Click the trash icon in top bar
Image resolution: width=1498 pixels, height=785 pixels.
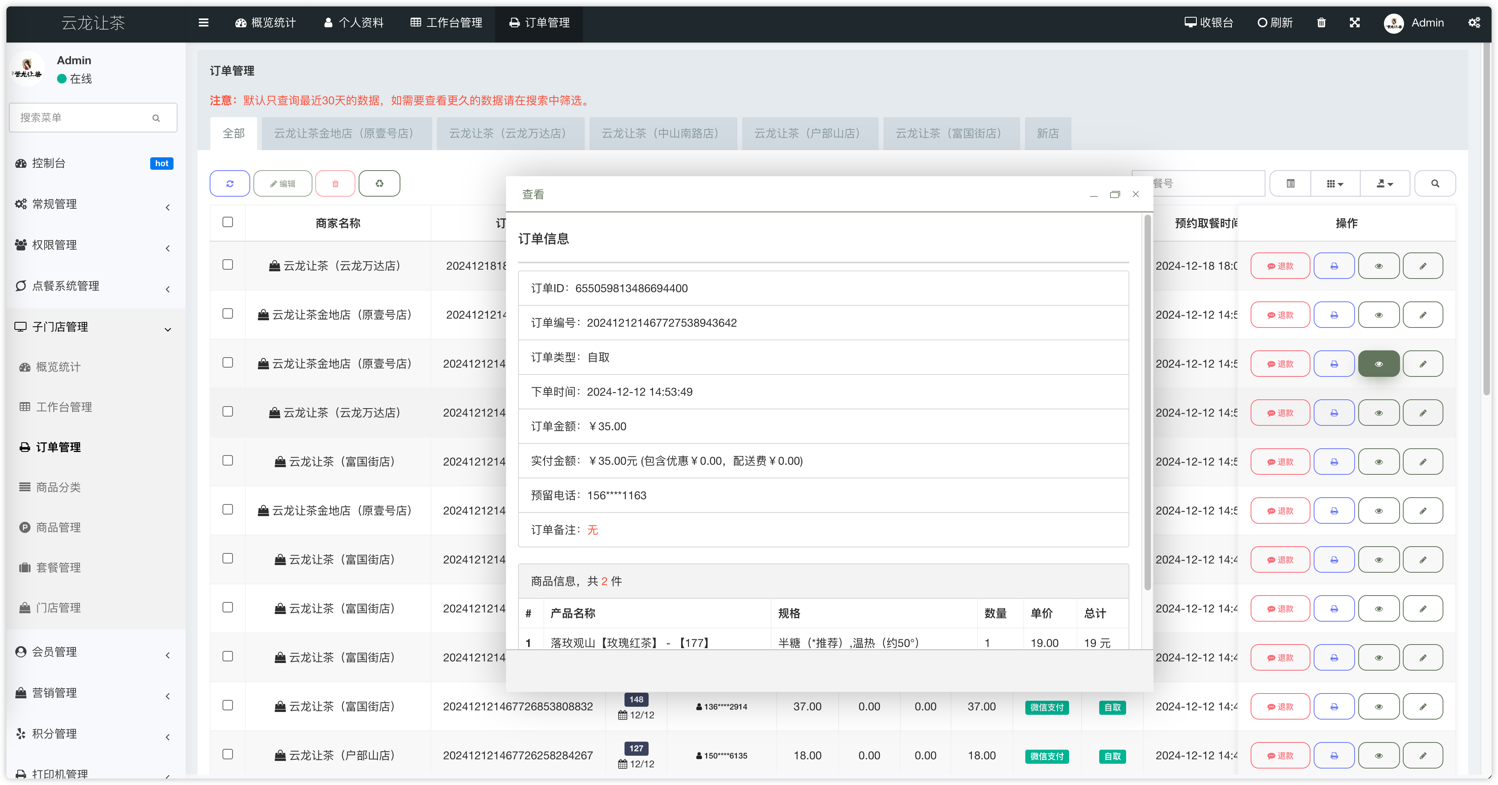coord(1321,22)
